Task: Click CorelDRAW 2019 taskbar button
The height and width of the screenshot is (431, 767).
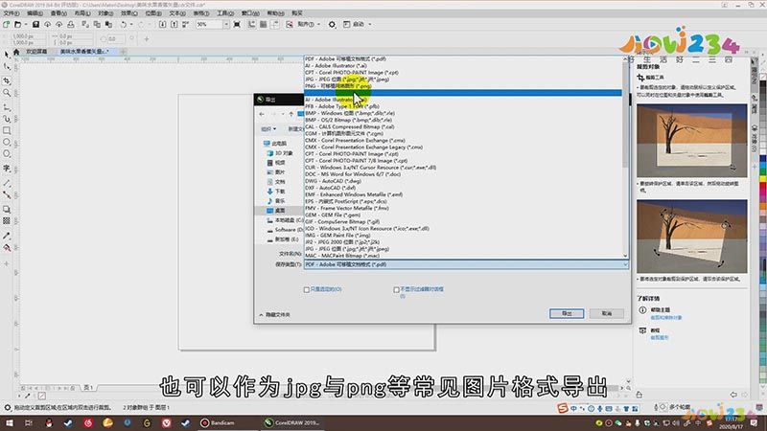Action: 291,422
